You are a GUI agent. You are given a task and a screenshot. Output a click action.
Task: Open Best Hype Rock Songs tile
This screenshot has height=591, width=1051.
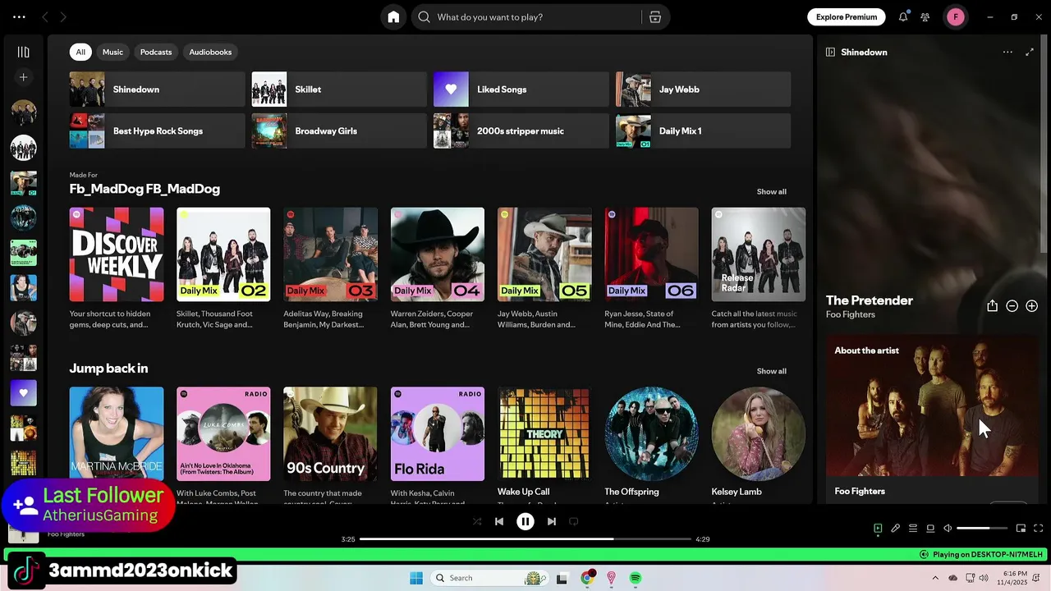(157, 131)
